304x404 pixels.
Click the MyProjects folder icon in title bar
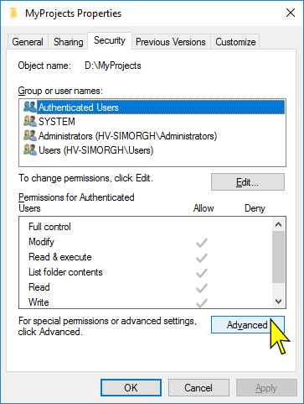(13, 13)
